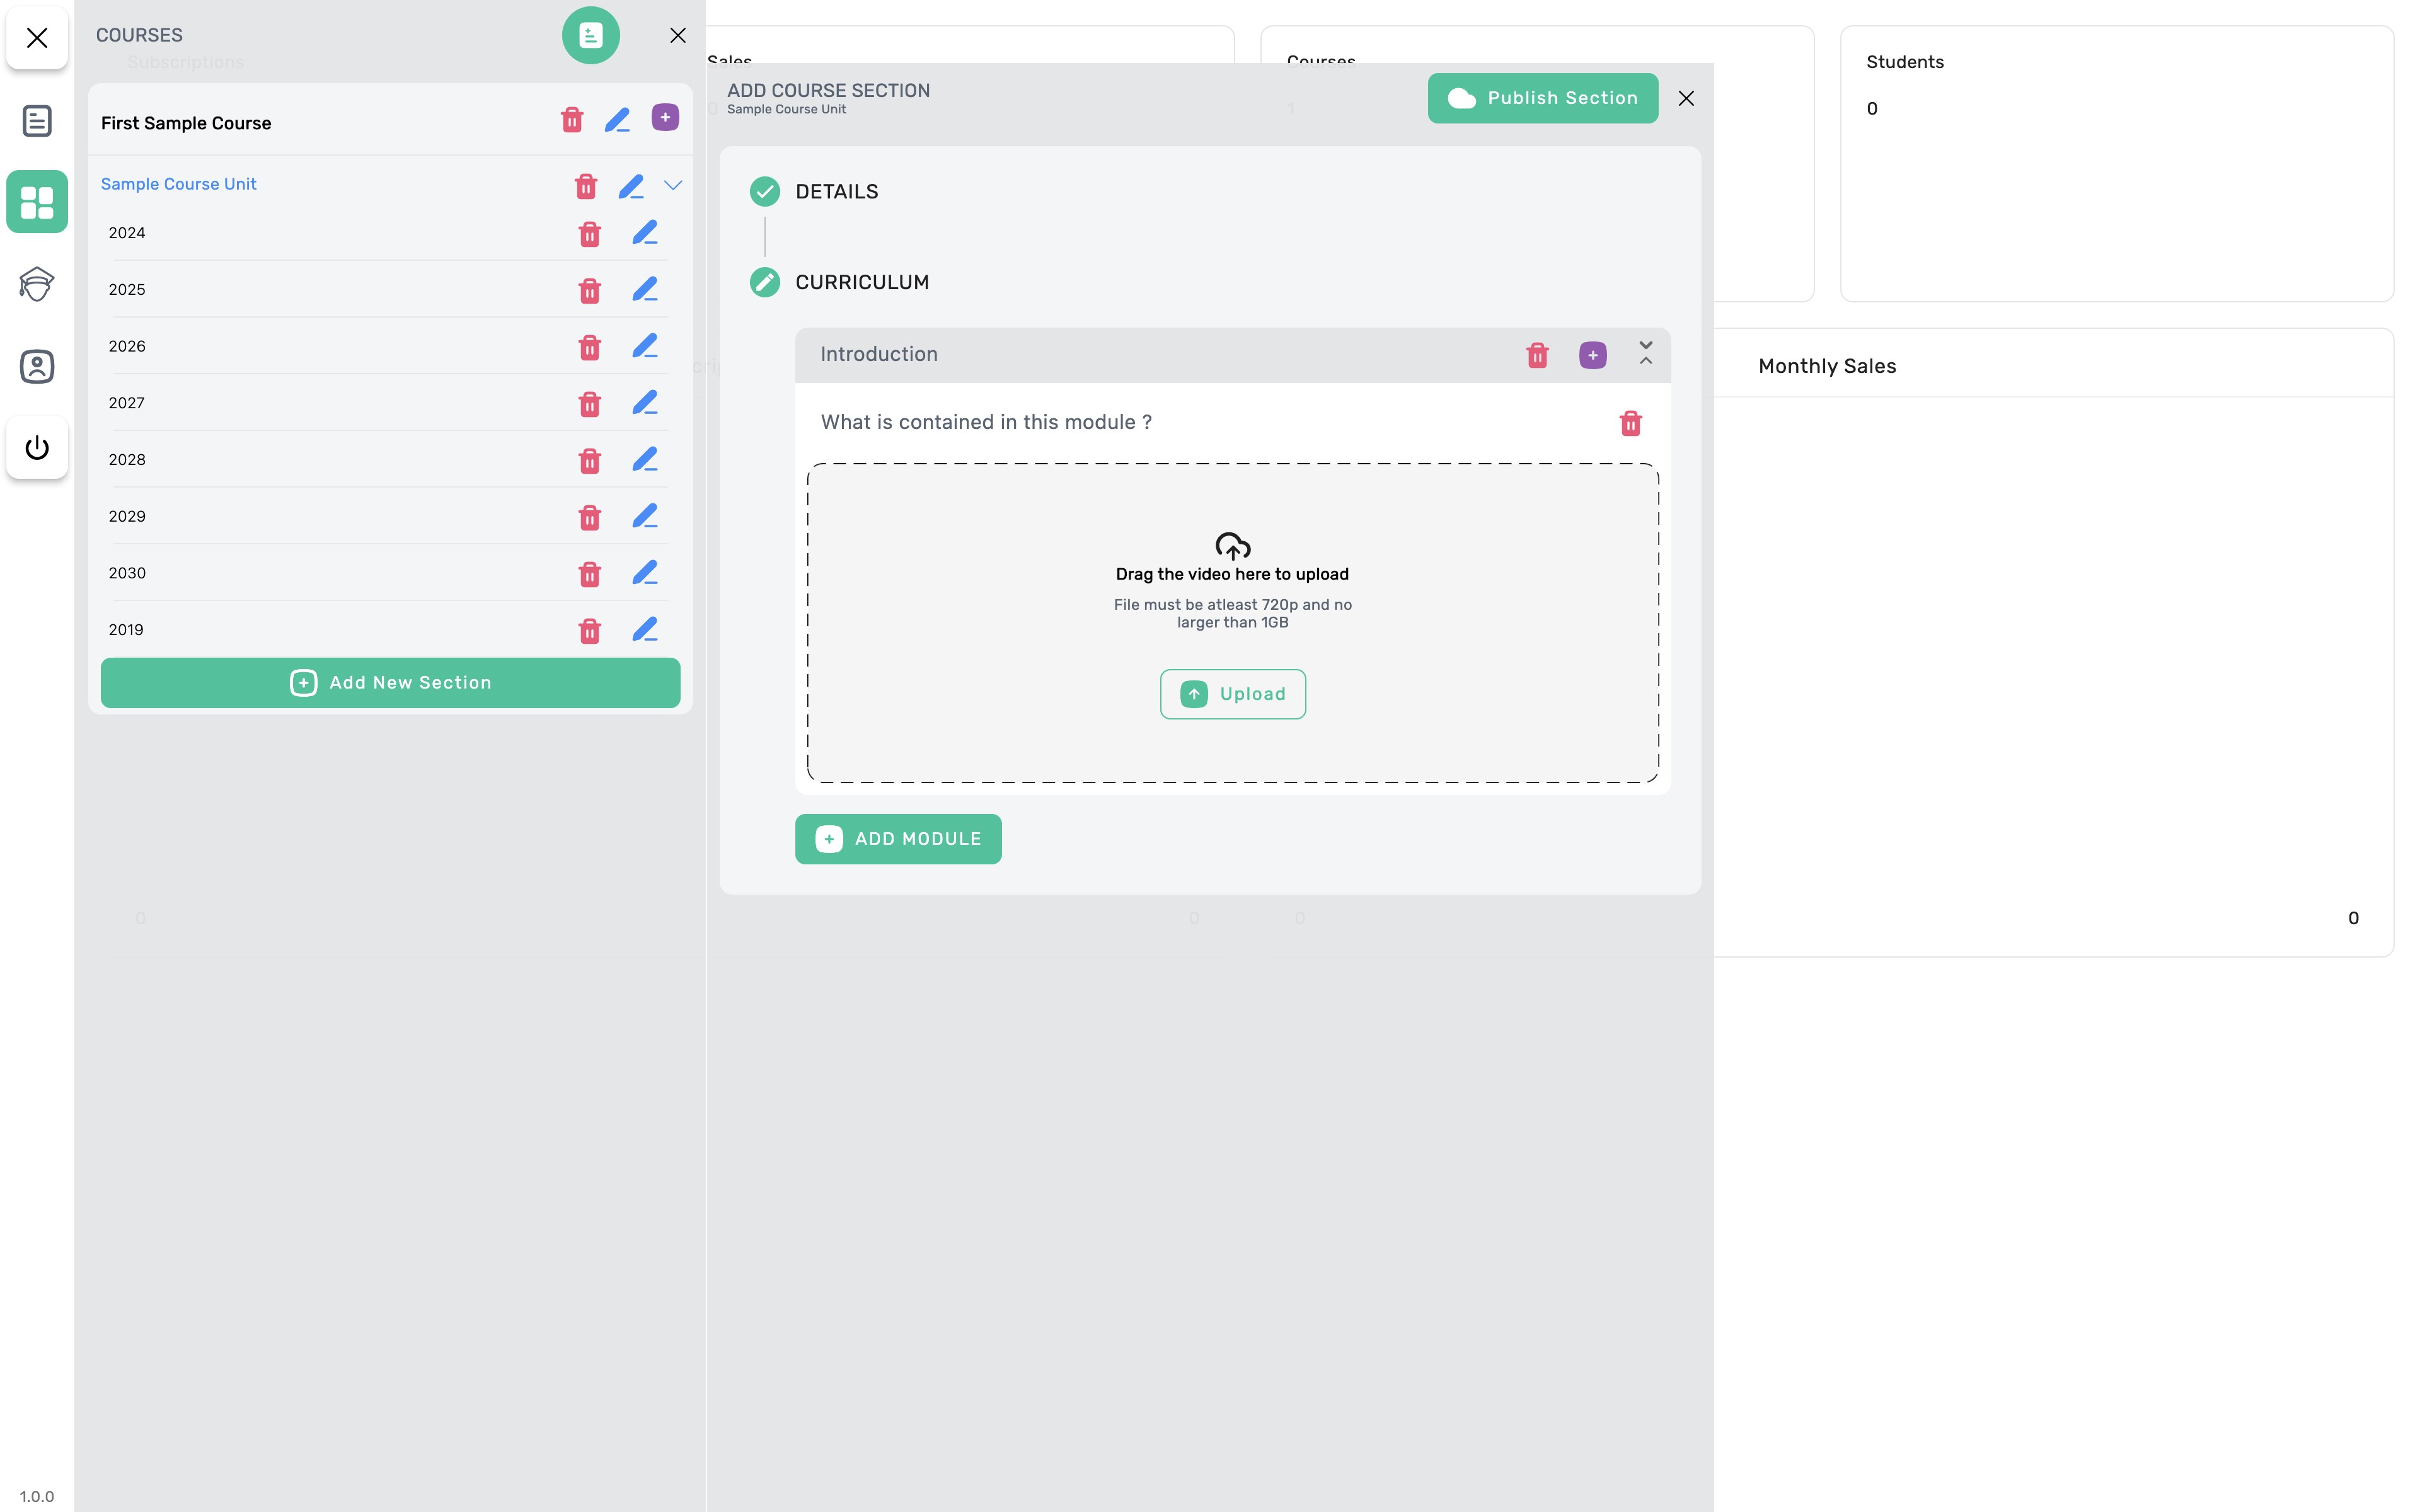Delete the 2026 section
Viewport: 2420px width, 1512px height.
(x=589, y=347)
